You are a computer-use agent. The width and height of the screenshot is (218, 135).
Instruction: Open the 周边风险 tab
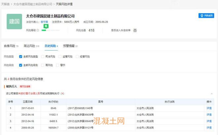pyautogui.click(x=30, y=46)
